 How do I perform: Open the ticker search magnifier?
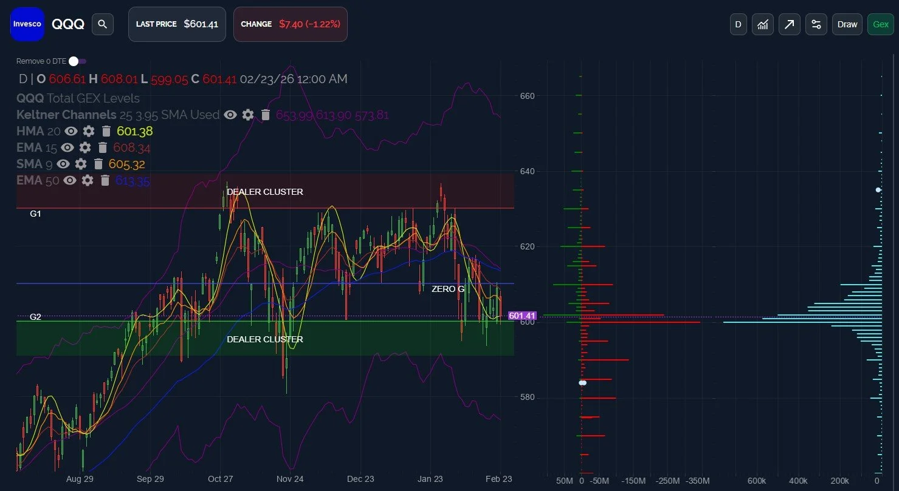coord(103,24)
